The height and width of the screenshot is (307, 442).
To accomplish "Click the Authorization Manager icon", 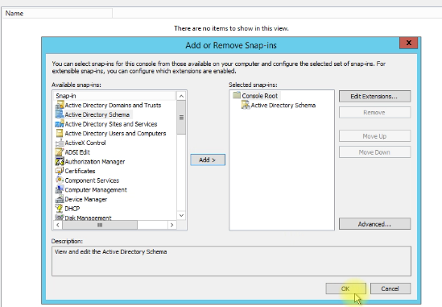I will click(60, 161).
